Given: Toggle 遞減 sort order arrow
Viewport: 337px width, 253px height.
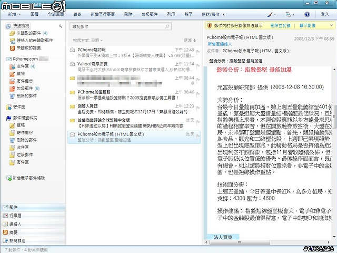Looking at the screenshot, I should click(194, 41).
